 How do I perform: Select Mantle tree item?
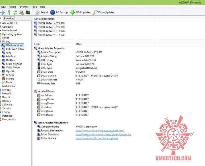[x=10, y=79]
